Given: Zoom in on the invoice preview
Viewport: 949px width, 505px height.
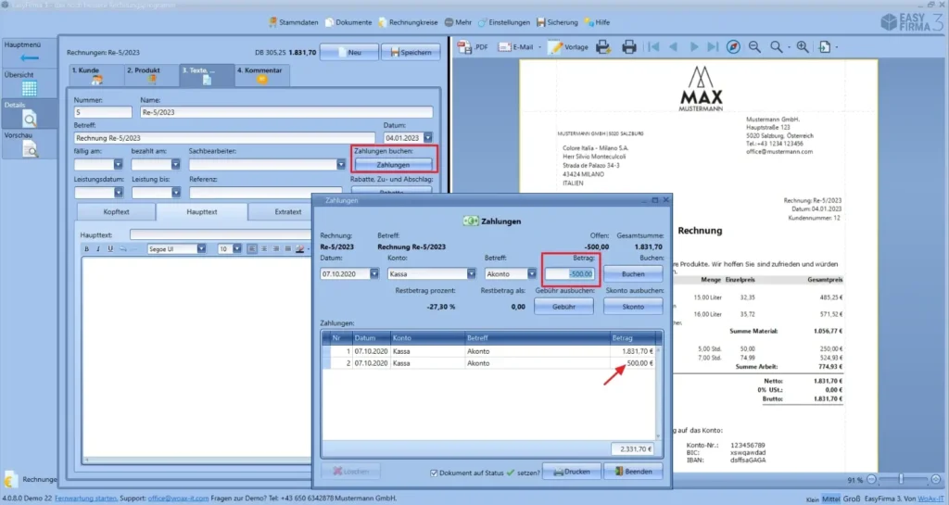Looking at the screenshot, I should (803, 46).
